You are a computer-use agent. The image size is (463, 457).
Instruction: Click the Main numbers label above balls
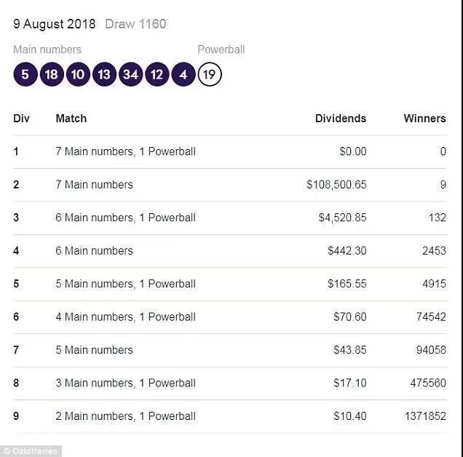pos(47,49)
